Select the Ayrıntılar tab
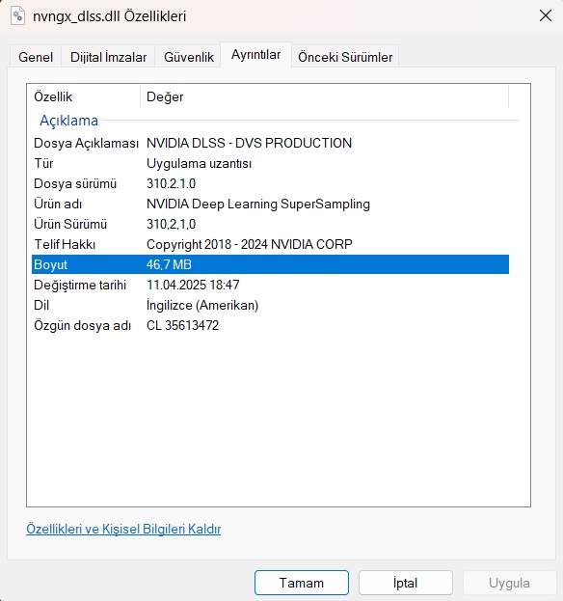563x601 pixels. pos(255,55)
